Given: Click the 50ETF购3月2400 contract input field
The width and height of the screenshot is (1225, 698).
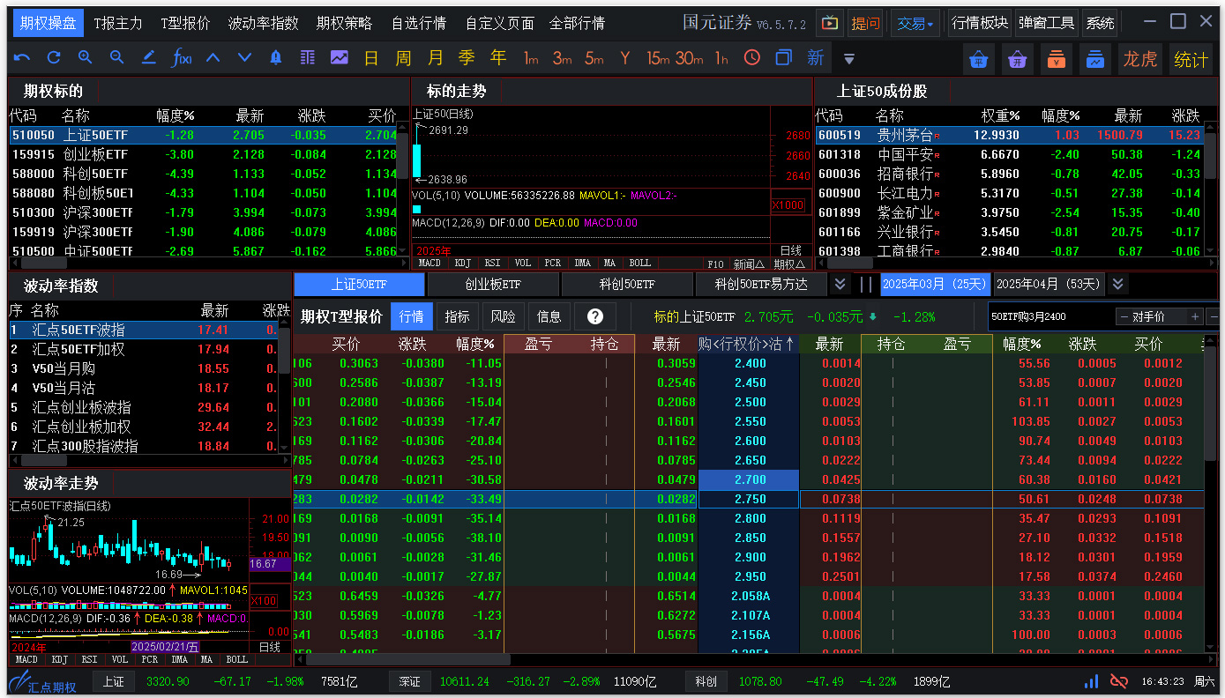Looking at the screenshot, I should 1049,316.
